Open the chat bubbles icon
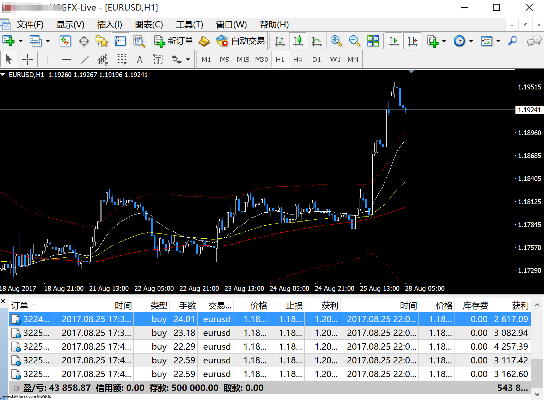 coord(534,41)
